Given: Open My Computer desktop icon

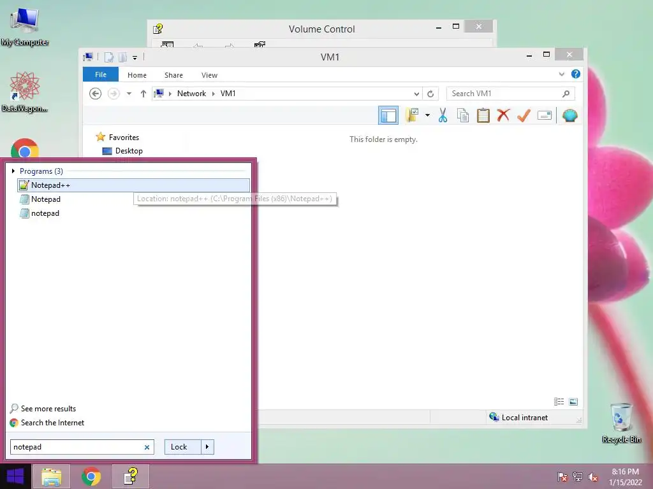Looking at the screenshot, I should click(x=25, y=27).
